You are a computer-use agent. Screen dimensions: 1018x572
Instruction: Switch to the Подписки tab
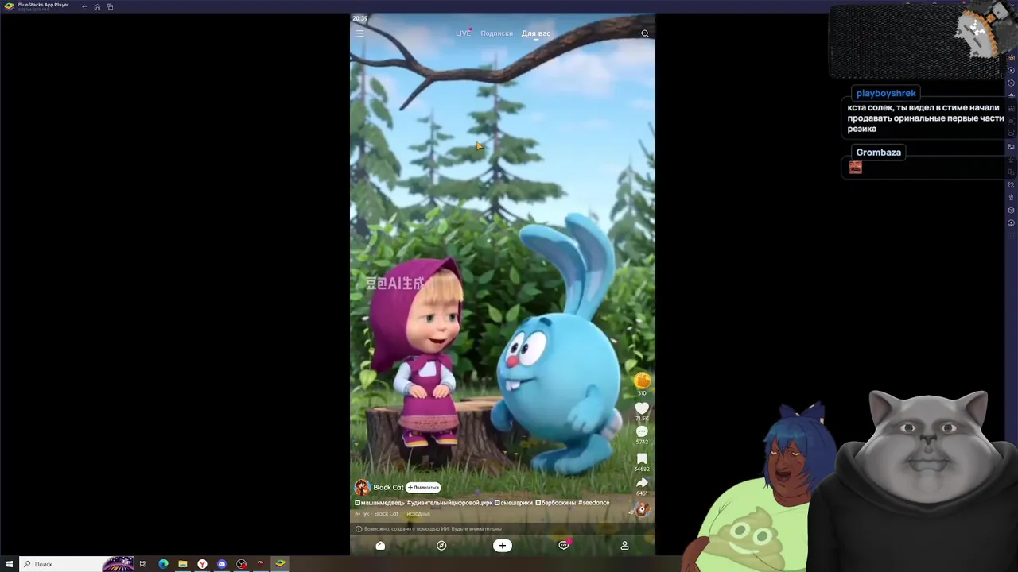click(496, 33)
